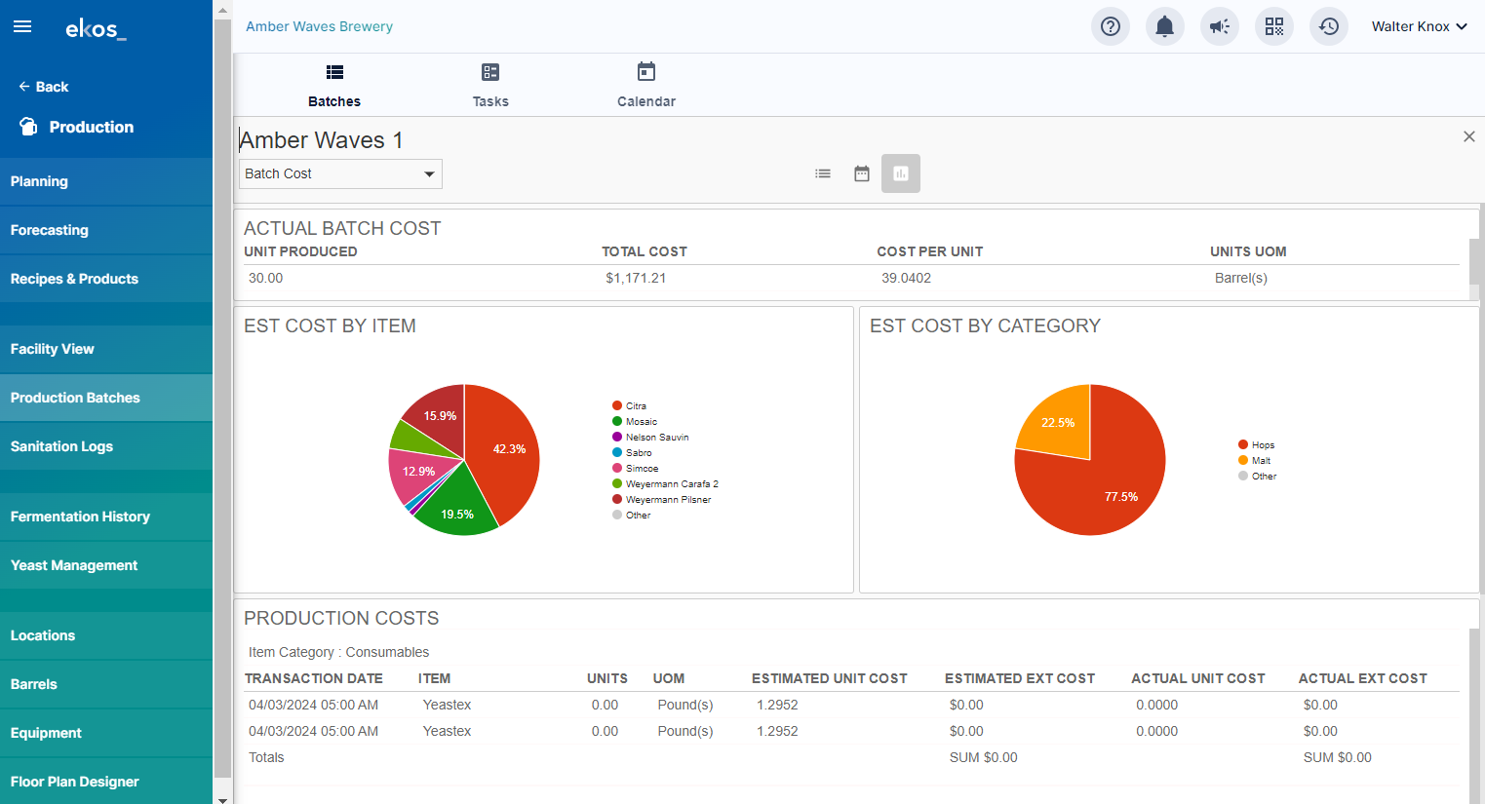Viewport: 1485px width, 804px height.
Task: Open the Amber Waves Brewery link
Action: (319, 26)
